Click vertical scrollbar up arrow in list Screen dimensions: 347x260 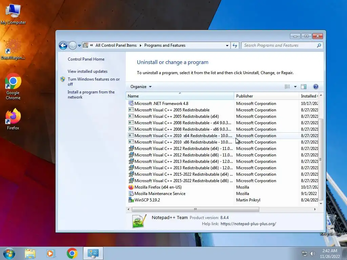pos(321,95)
